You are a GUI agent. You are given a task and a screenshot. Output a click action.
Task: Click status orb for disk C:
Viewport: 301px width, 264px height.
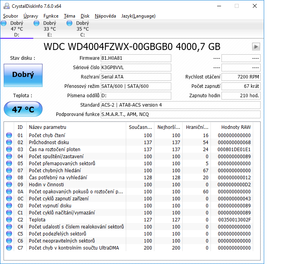(69, 23)
